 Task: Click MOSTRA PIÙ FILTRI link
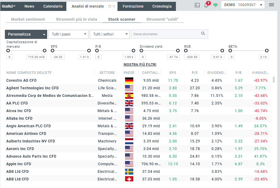pos(140,64)
